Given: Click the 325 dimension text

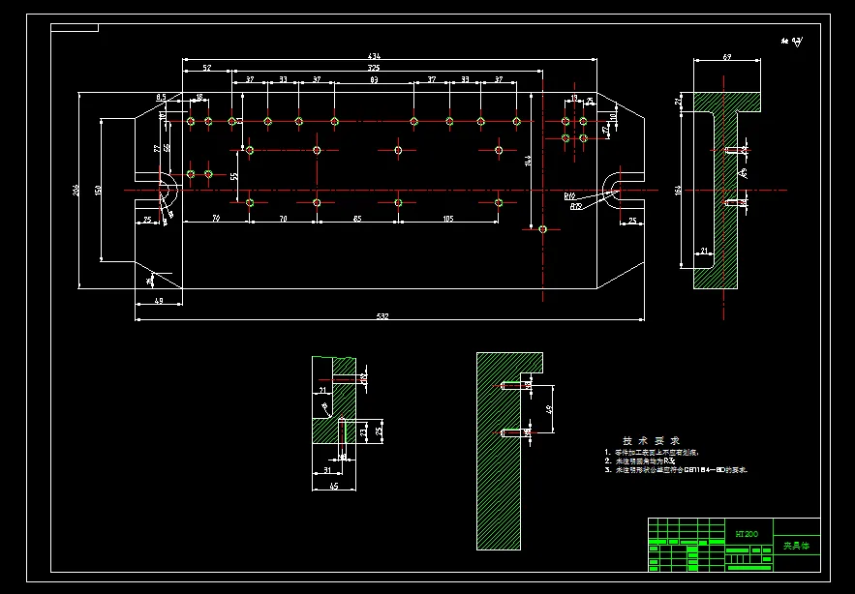Looking at the screenshot, I should click(x=374, y=68).
